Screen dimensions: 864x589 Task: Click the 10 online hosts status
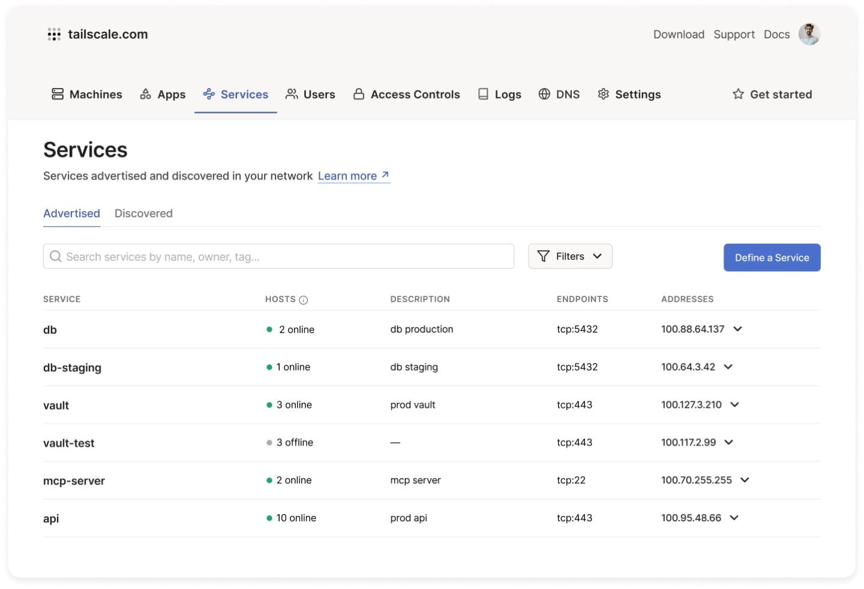(291, 518)
